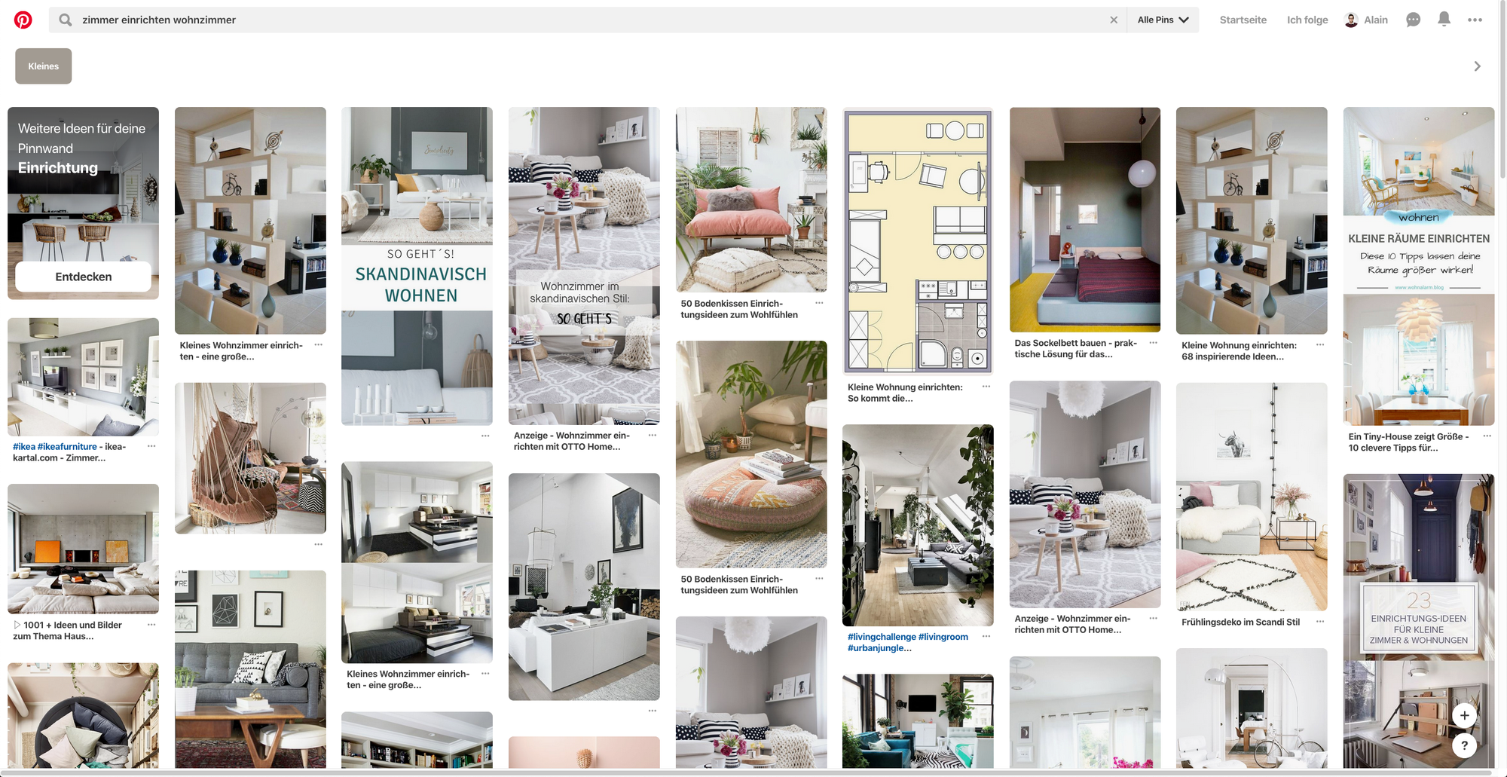Open options below the white sideboard room pin
The image size is (1507, 777).
coord(653,711)
